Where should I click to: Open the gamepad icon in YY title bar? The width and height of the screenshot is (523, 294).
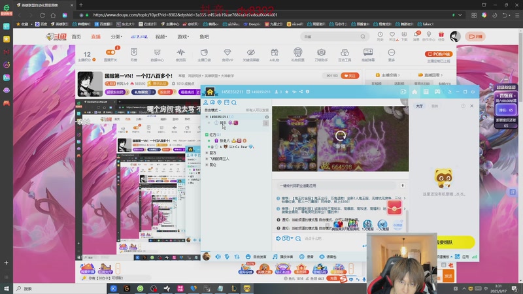tap(437, 91)
